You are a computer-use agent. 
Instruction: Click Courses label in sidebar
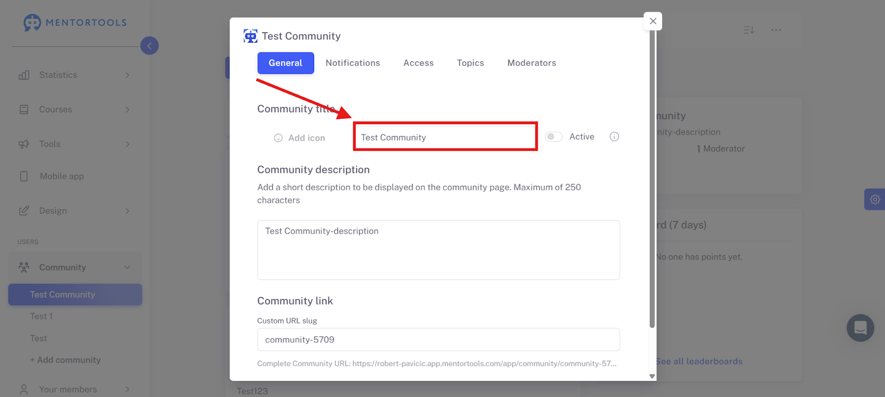tap(55, 109)
